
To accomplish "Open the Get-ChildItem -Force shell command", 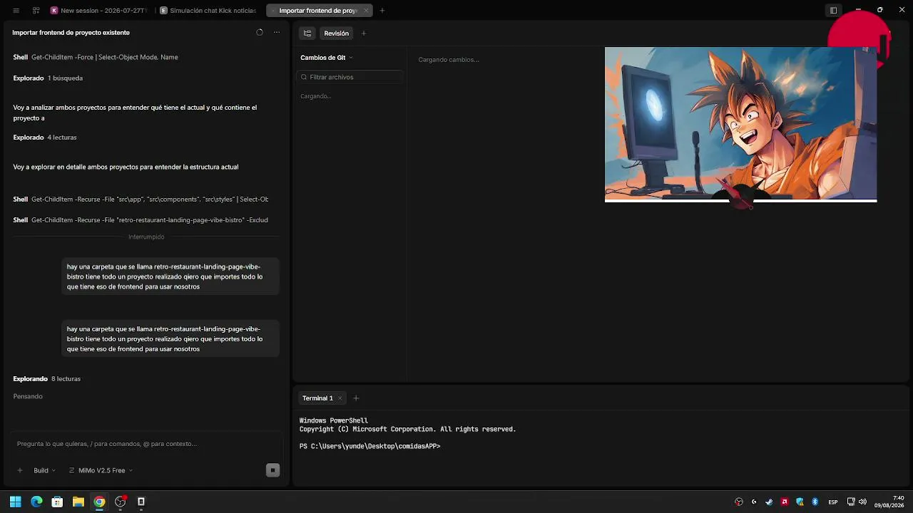I will click(96, 57).
